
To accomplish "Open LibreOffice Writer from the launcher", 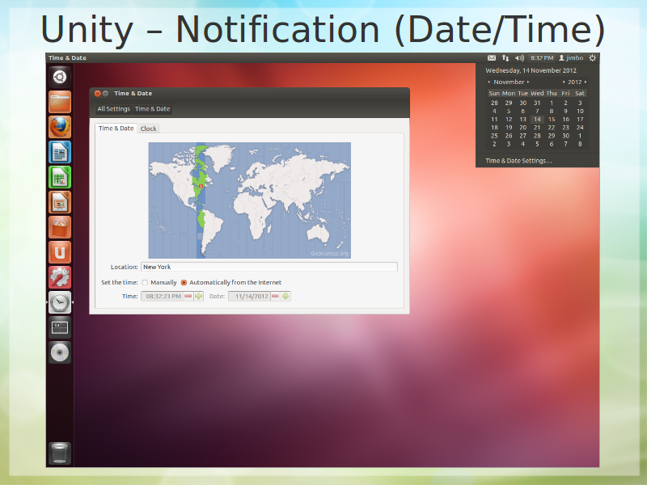I will pyautogui.click(x=60, y=152).
